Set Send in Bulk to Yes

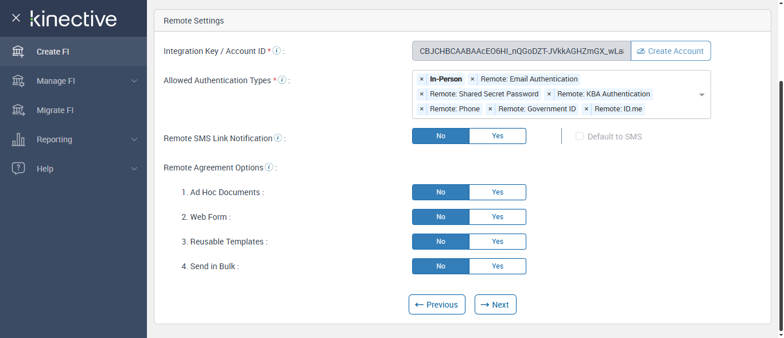(x=497, y=266)
